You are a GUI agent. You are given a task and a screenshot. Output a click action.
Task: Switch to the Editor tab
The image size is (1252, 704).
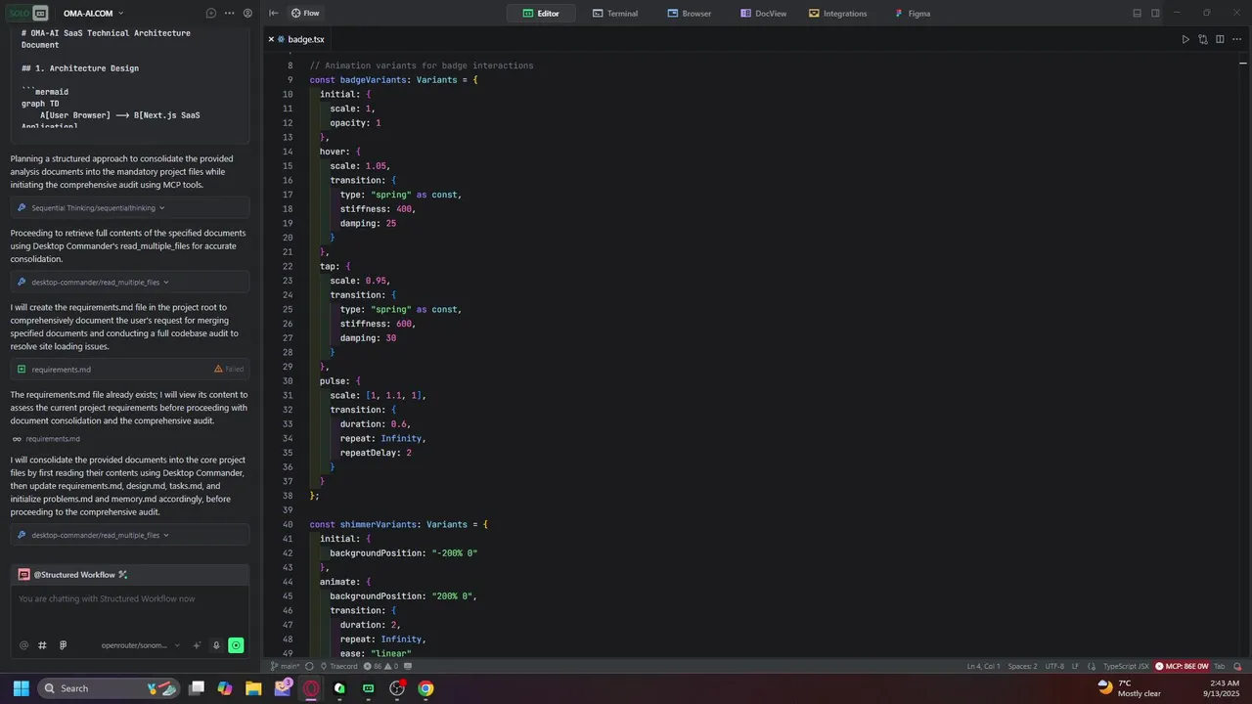540,14
